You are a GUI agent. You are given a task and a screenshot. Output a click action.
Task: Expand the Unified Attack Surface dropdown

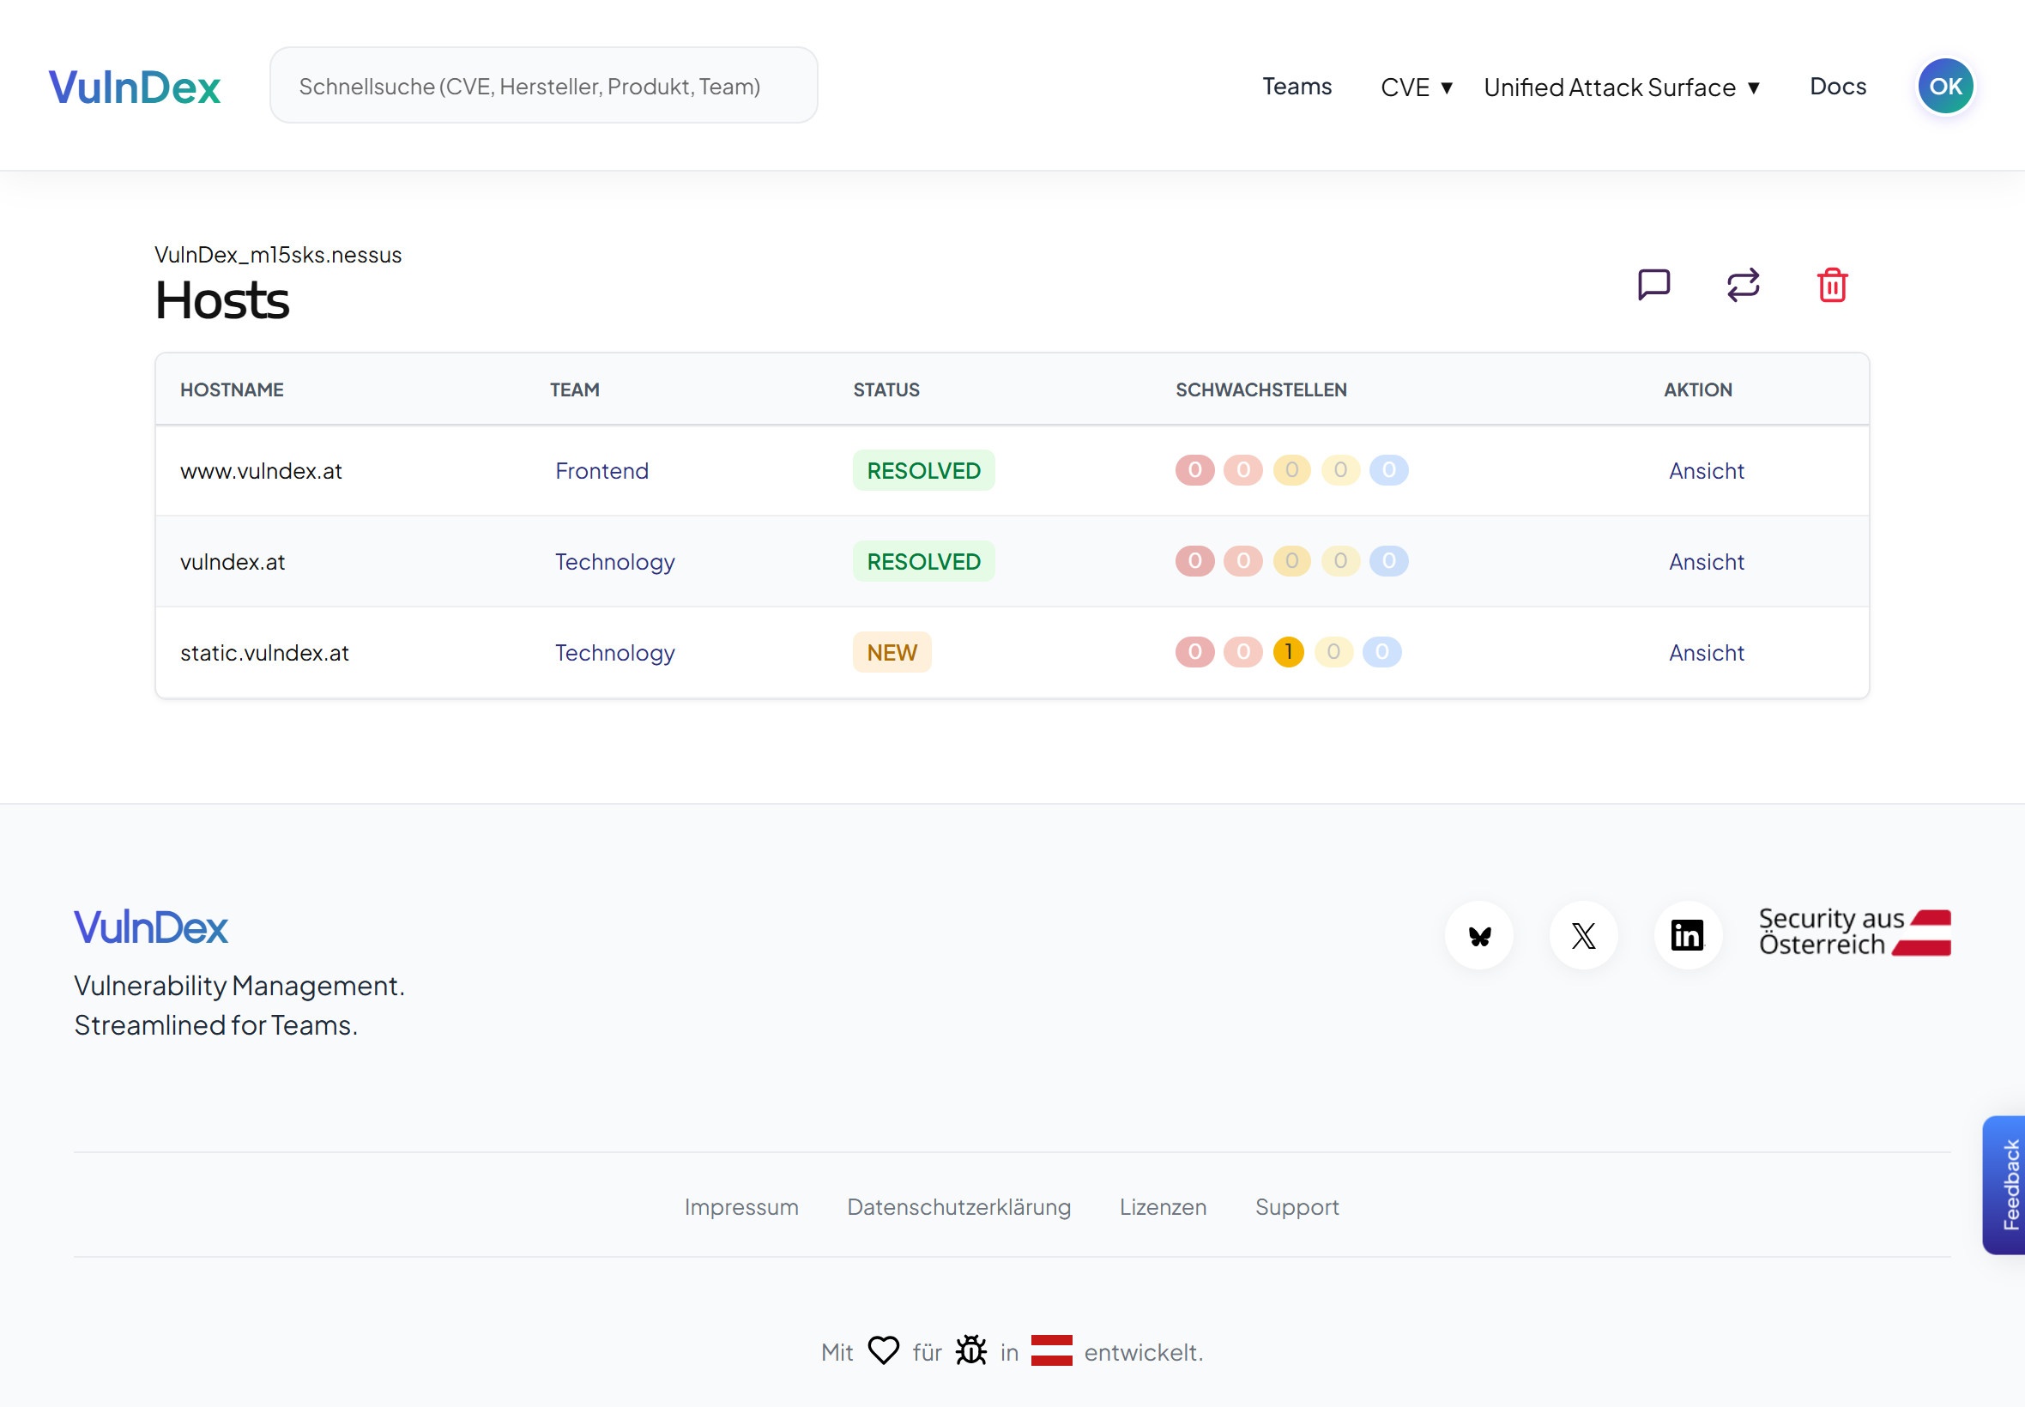point(1621,87)
